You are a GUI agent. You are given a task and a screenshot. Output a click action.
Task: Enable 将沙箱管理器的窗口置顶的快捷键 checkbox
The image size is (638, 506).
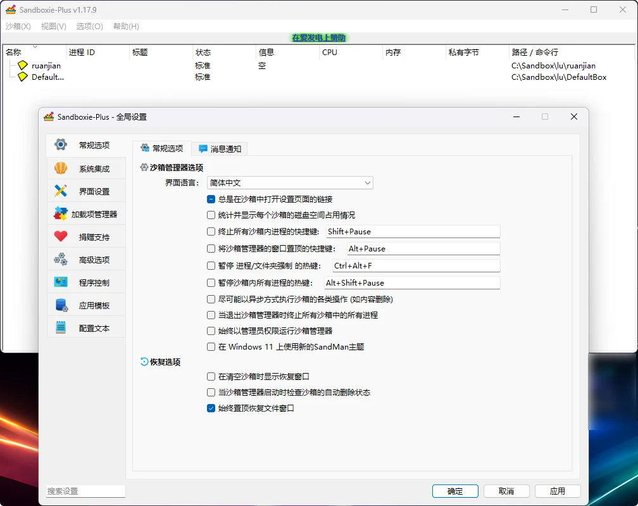(x=211, y=248)
